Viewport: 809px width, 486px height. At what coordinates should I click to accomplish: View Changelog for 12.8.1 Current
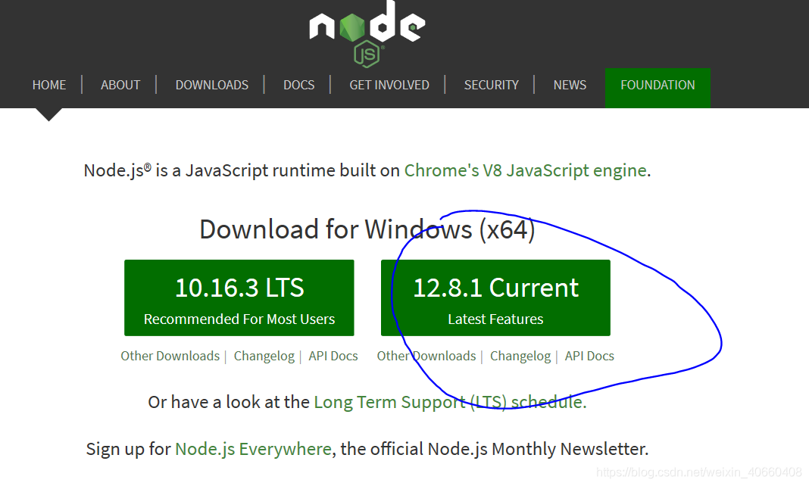point(520,356)
